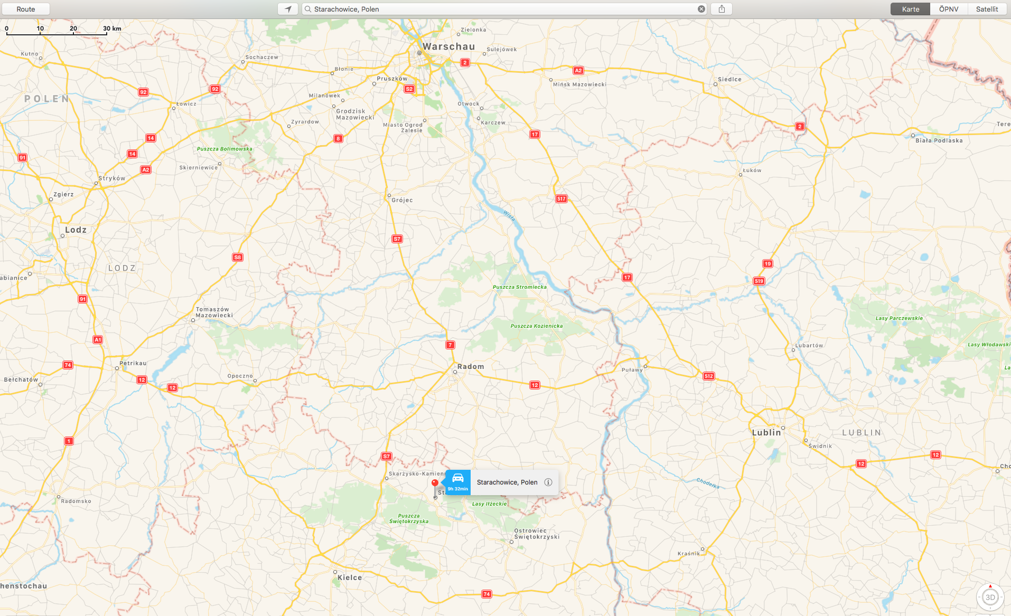Click the Grójec town label

[x=402, y=200]
